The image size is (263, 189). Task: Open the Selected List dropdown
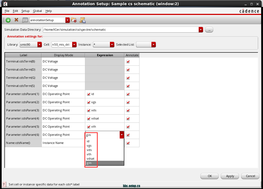tap(154, 45)
